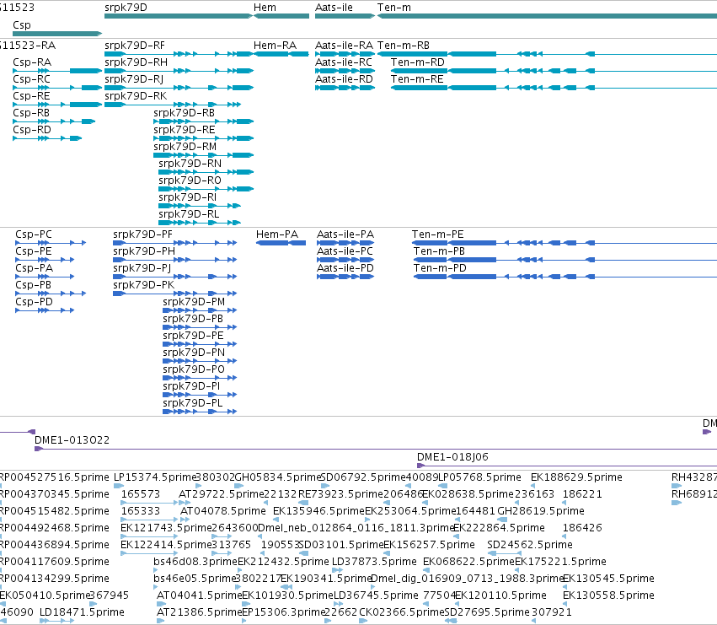The image size is (717, 625).
Task: Click transcript label srpk79D-RJ
Action: (x=134, y=79)
